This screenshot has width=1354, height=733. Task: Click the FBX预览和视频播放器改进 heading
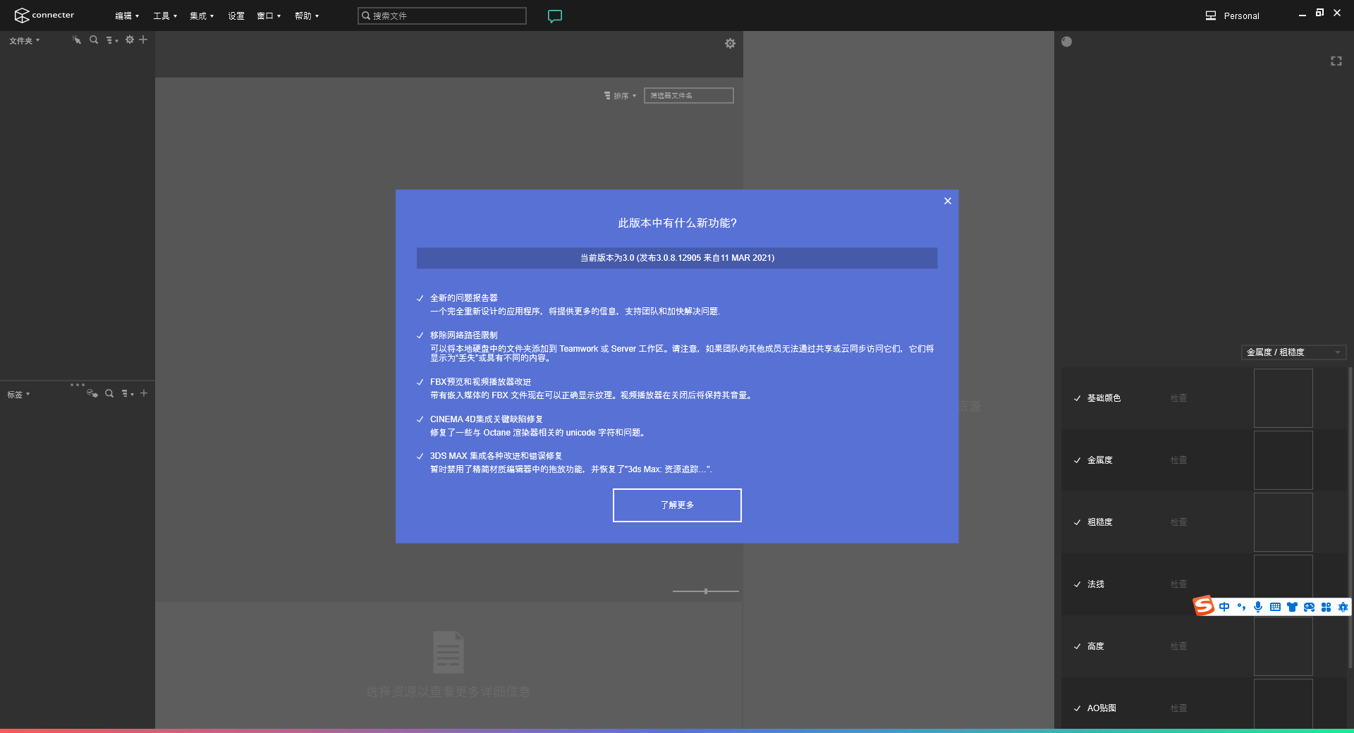click(481, 382)
